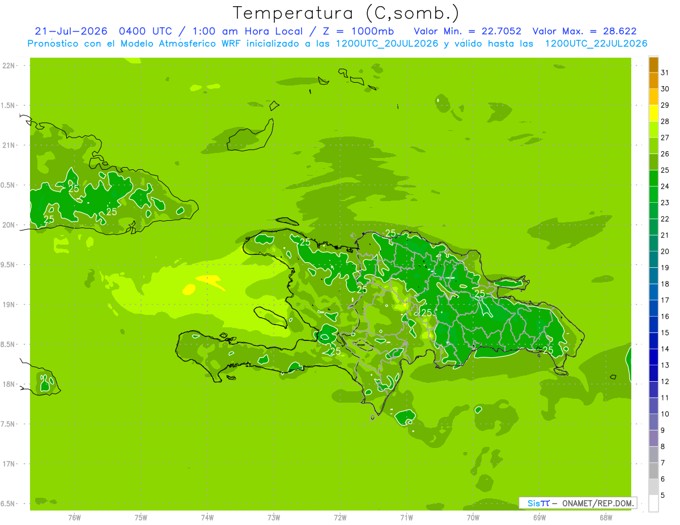Click the Temperatura (C,somb.) title
This screenshot has width=680, height=525.
click(346, 13)
